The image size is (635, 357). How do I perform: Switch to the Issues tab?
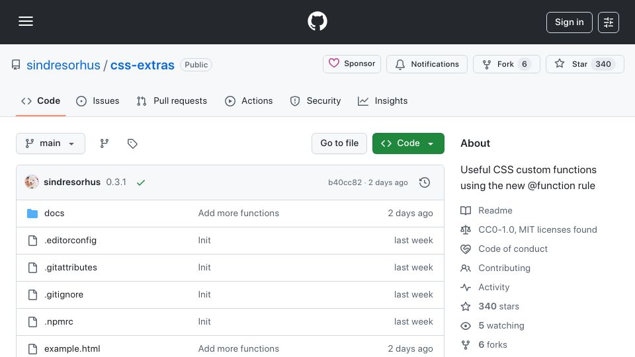point(98,100)
